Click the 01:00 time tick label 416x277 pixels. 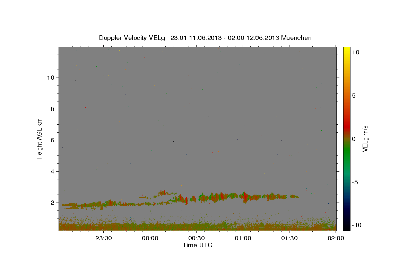[243, 238]
